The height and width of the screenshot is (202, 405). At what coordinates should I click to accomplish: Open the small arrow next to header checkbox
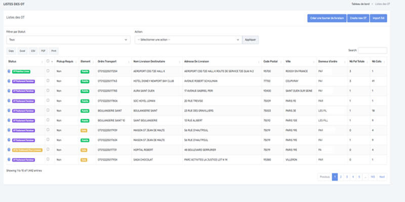pos(52,61)
